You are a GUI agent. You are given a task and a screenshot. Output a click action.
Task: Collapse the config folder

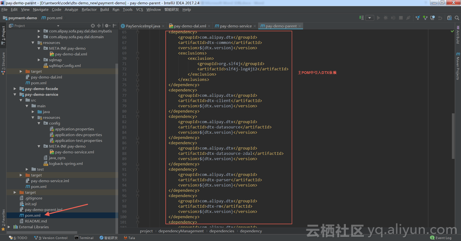(39, 123)
